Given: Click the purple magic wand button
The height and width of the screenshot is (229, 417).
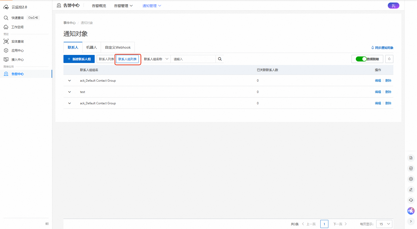Looking at the screenshot, I should coord(393,6).
